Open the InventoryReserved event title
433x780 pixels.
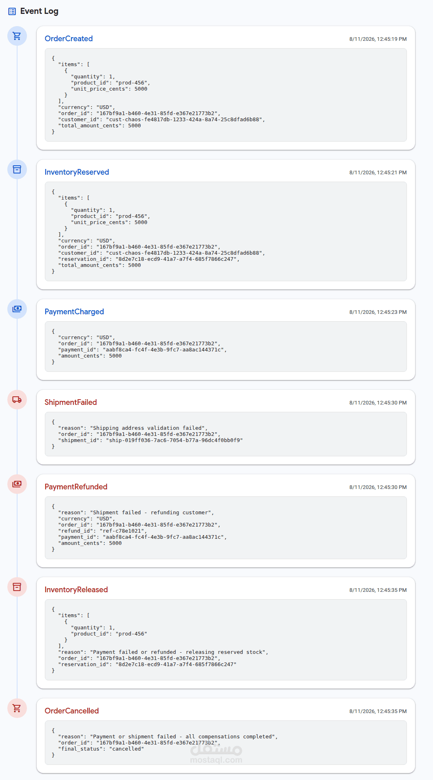(77, 172)
